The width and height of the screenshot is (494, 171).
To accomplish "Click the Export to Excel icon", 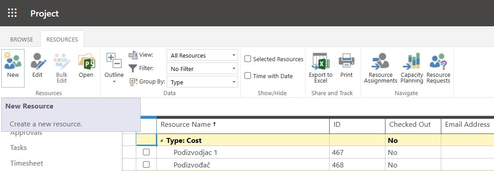I will click(x=321, y=61).
